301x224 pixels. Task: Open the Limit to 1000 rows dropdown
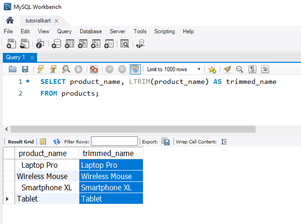[199, 69]
